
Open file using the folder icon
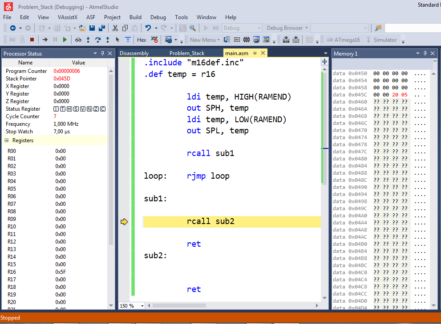click(82, 28)
